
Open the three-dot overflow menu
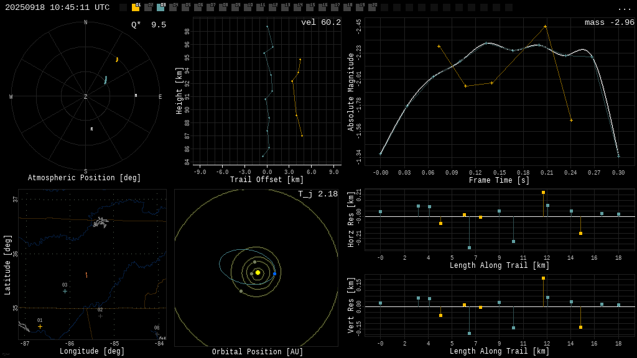coord(624,9)
